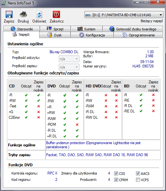166x191 pixels.
Task: Click the Kod regionu value 2
Action: tap(56, 180)
